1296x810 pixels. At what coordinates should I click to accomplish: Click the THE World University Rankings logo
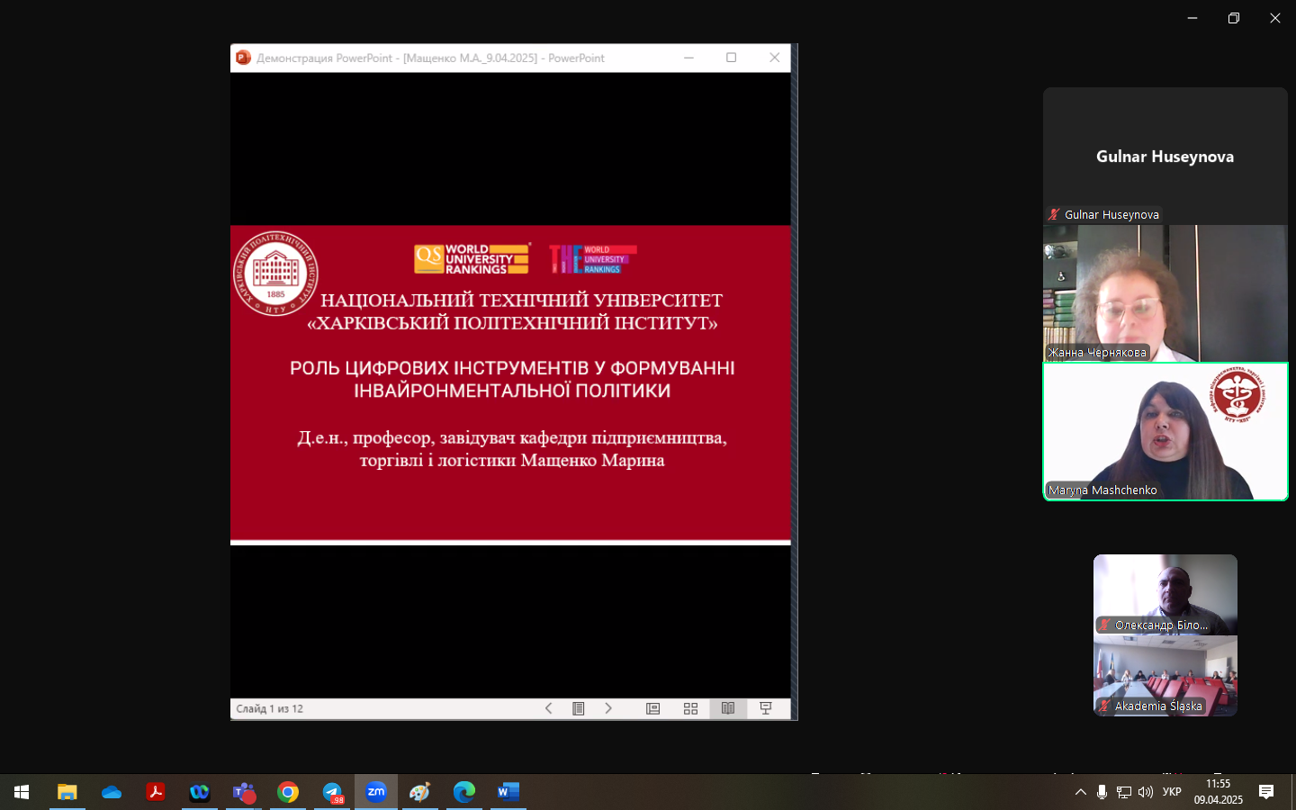593,259
